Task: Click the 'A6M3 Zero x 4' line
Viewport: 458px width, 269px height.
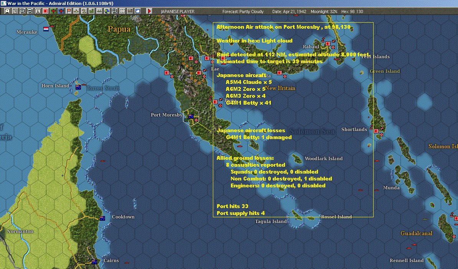Action: click(245, 96)
